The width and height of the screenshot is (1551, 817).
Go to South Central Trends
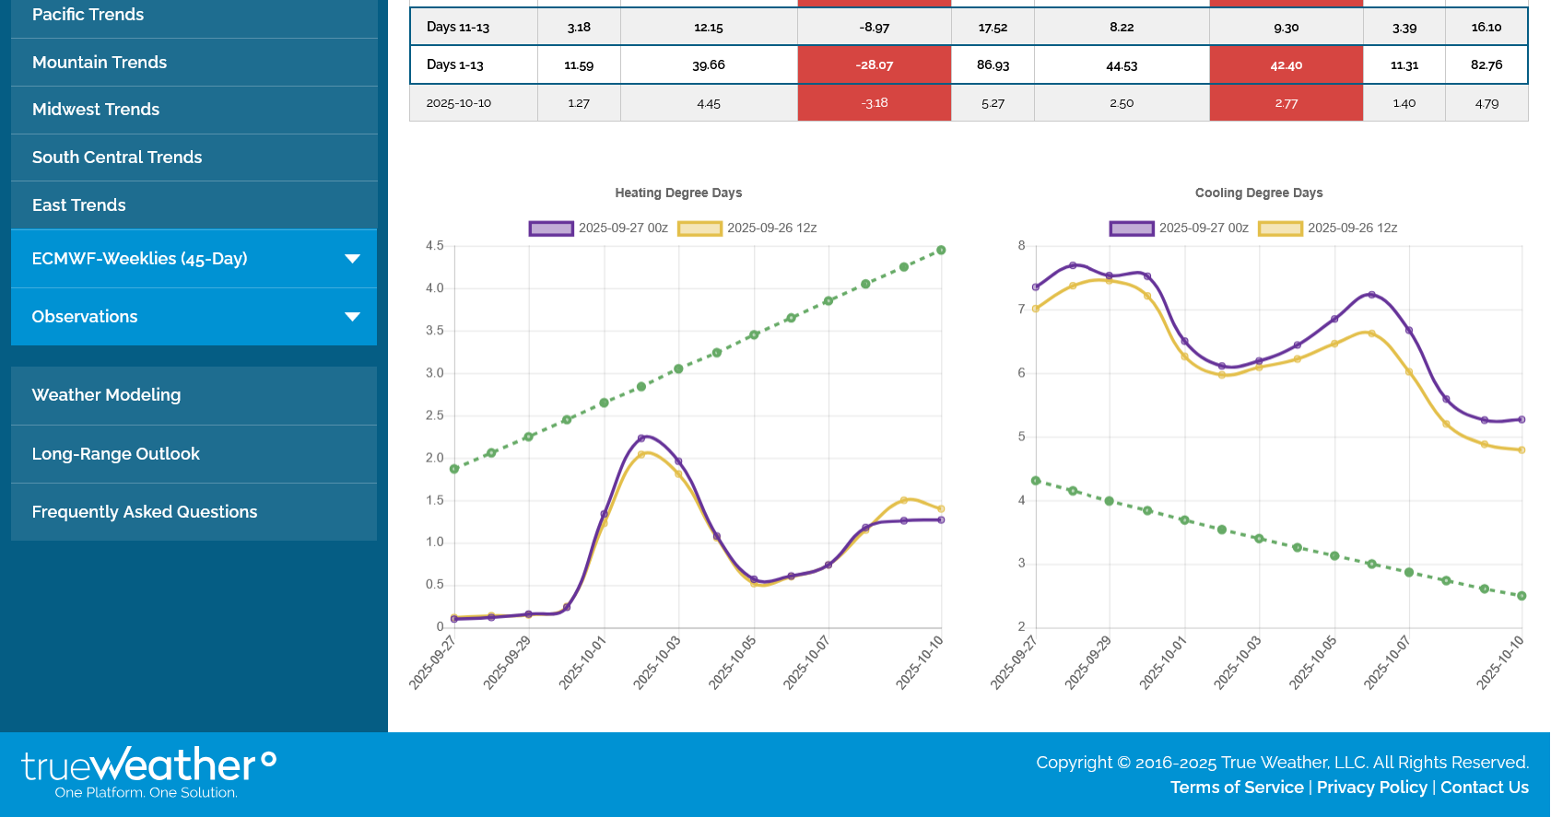(117, 158)
